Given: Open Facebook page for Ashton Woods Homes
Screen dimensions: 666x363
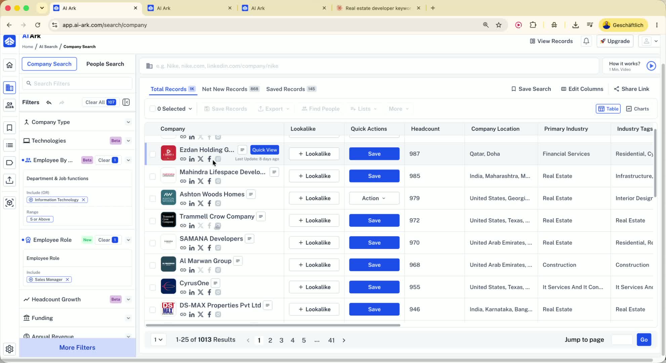Looking at the screenshot, I should 209,203.
